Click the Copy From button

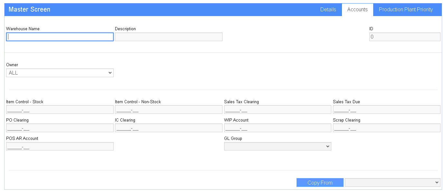320,183
